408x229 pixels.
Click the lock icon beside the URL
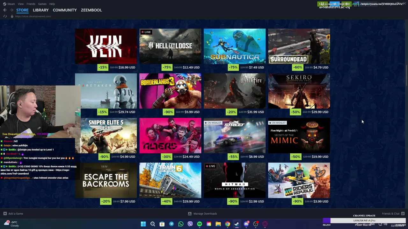pos(12,16)
